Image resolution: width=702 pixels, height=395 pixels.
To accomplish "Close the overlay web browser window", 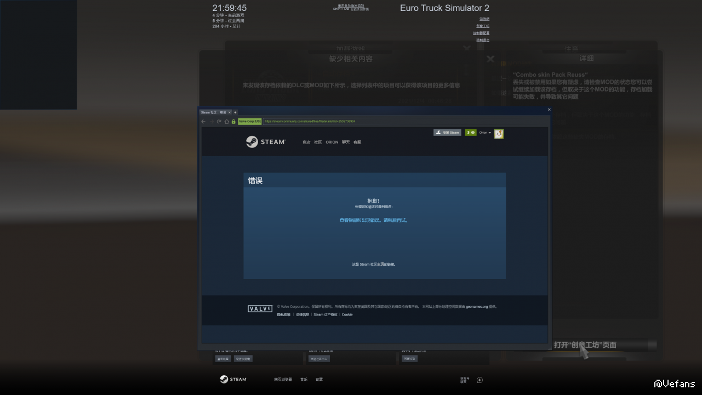I will [549, 110].
